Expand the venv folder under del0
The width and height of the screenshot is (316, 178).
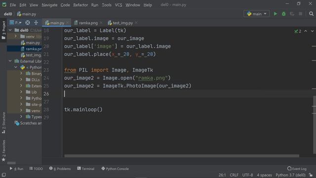click(x=15, y=37)
